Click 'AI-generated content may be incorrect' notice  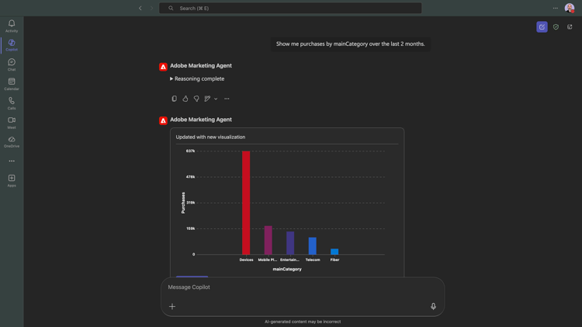click(303, 322)
